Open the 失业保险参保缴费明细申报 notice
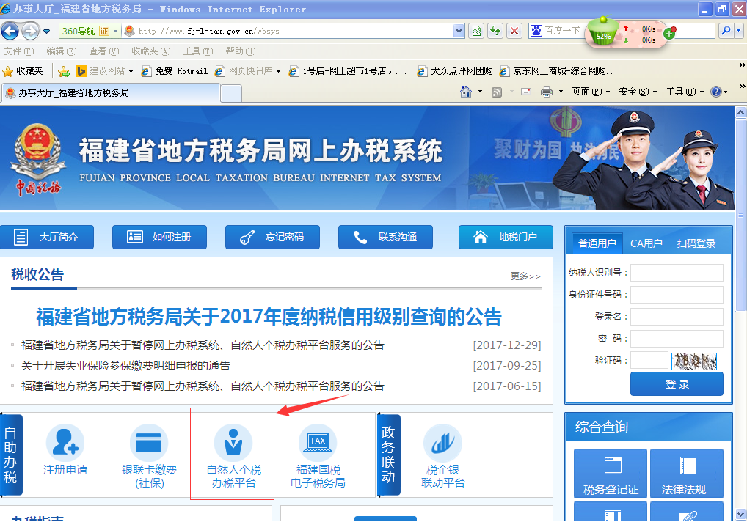747x522 pixels. pyautogui.click(x=125, y=365)
